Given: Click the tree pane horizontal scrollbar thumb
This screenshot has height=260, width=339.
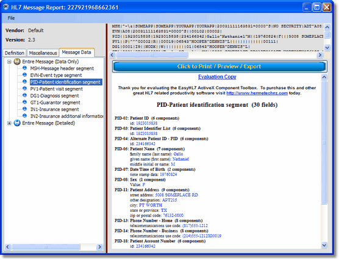Looking at the screenshot, I should click(x=46, y=247).
